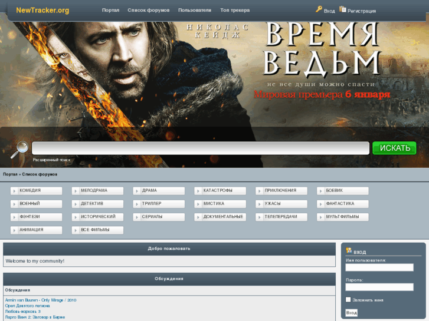
Task: Open the Топ трекера menu item
Action: click(235, 10)
